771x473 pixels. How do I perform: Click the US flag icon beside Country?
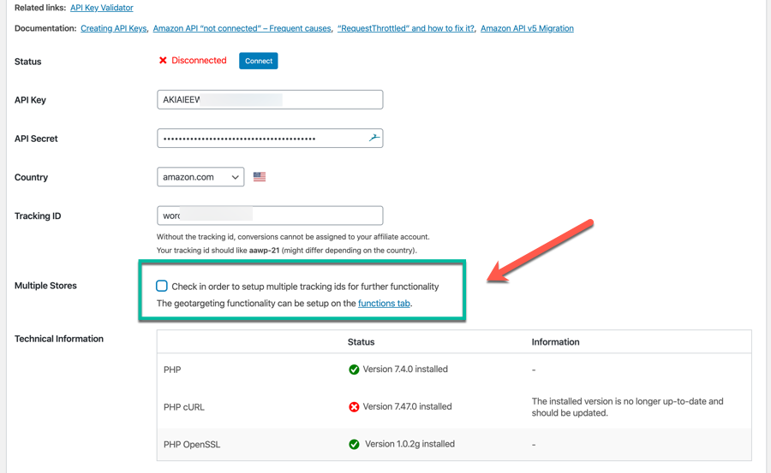260,177
